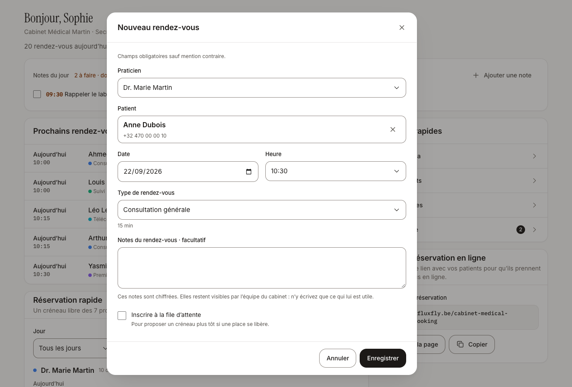The width and height of the screenshot is (572, 387).
Task: Click the date field 22/09/2026
Action: click(188, 172)
